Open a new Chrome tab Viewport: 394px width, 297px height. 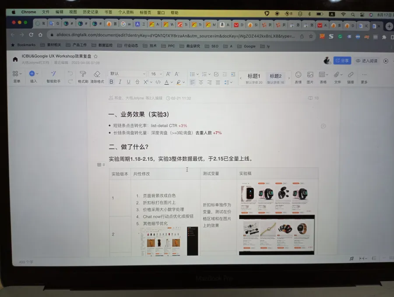pyautogui.click(x=389, y=26)
